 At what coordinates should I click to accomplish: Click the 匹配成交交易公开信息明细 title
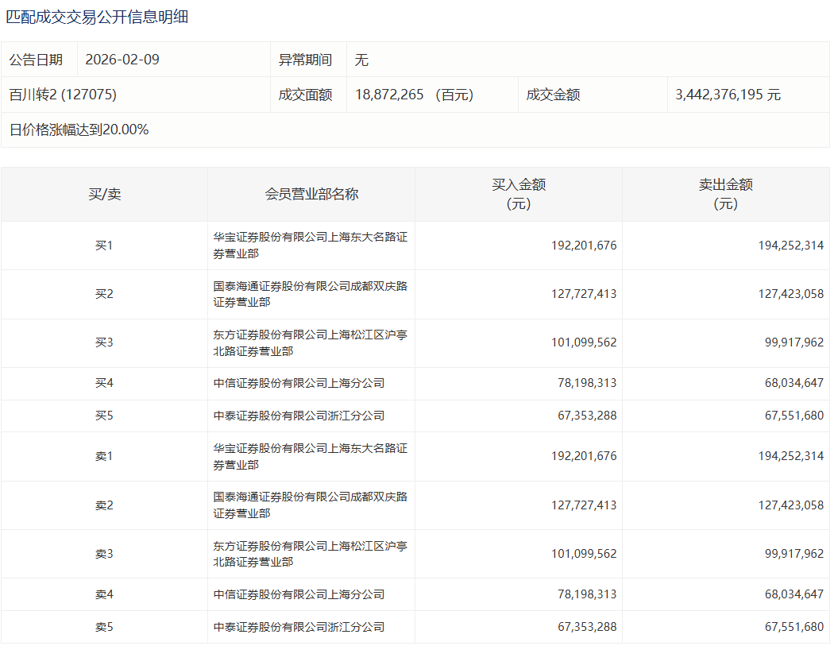pyautogui.click(x=97, y=16)
